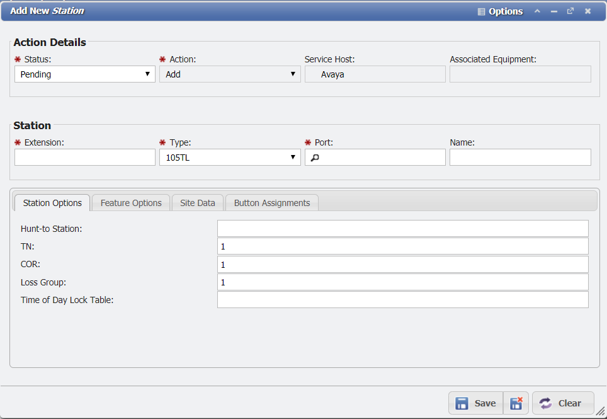The image size is (607, 419).
Task: Open the Action dropdown showing Add
Action: [x=230, y=74]
